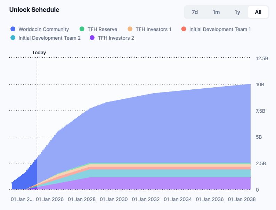This screenshot has height=210, width=276.
Task: Hide the TFH Reserve series label
Action: [x=102, y=29]
